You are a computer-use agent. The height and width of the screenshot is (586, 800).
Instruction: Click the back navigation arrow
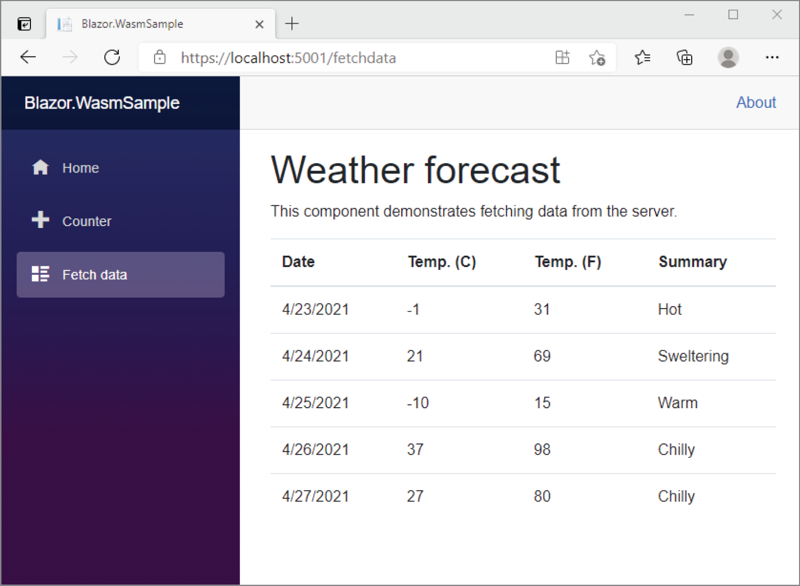pos(28,57)
